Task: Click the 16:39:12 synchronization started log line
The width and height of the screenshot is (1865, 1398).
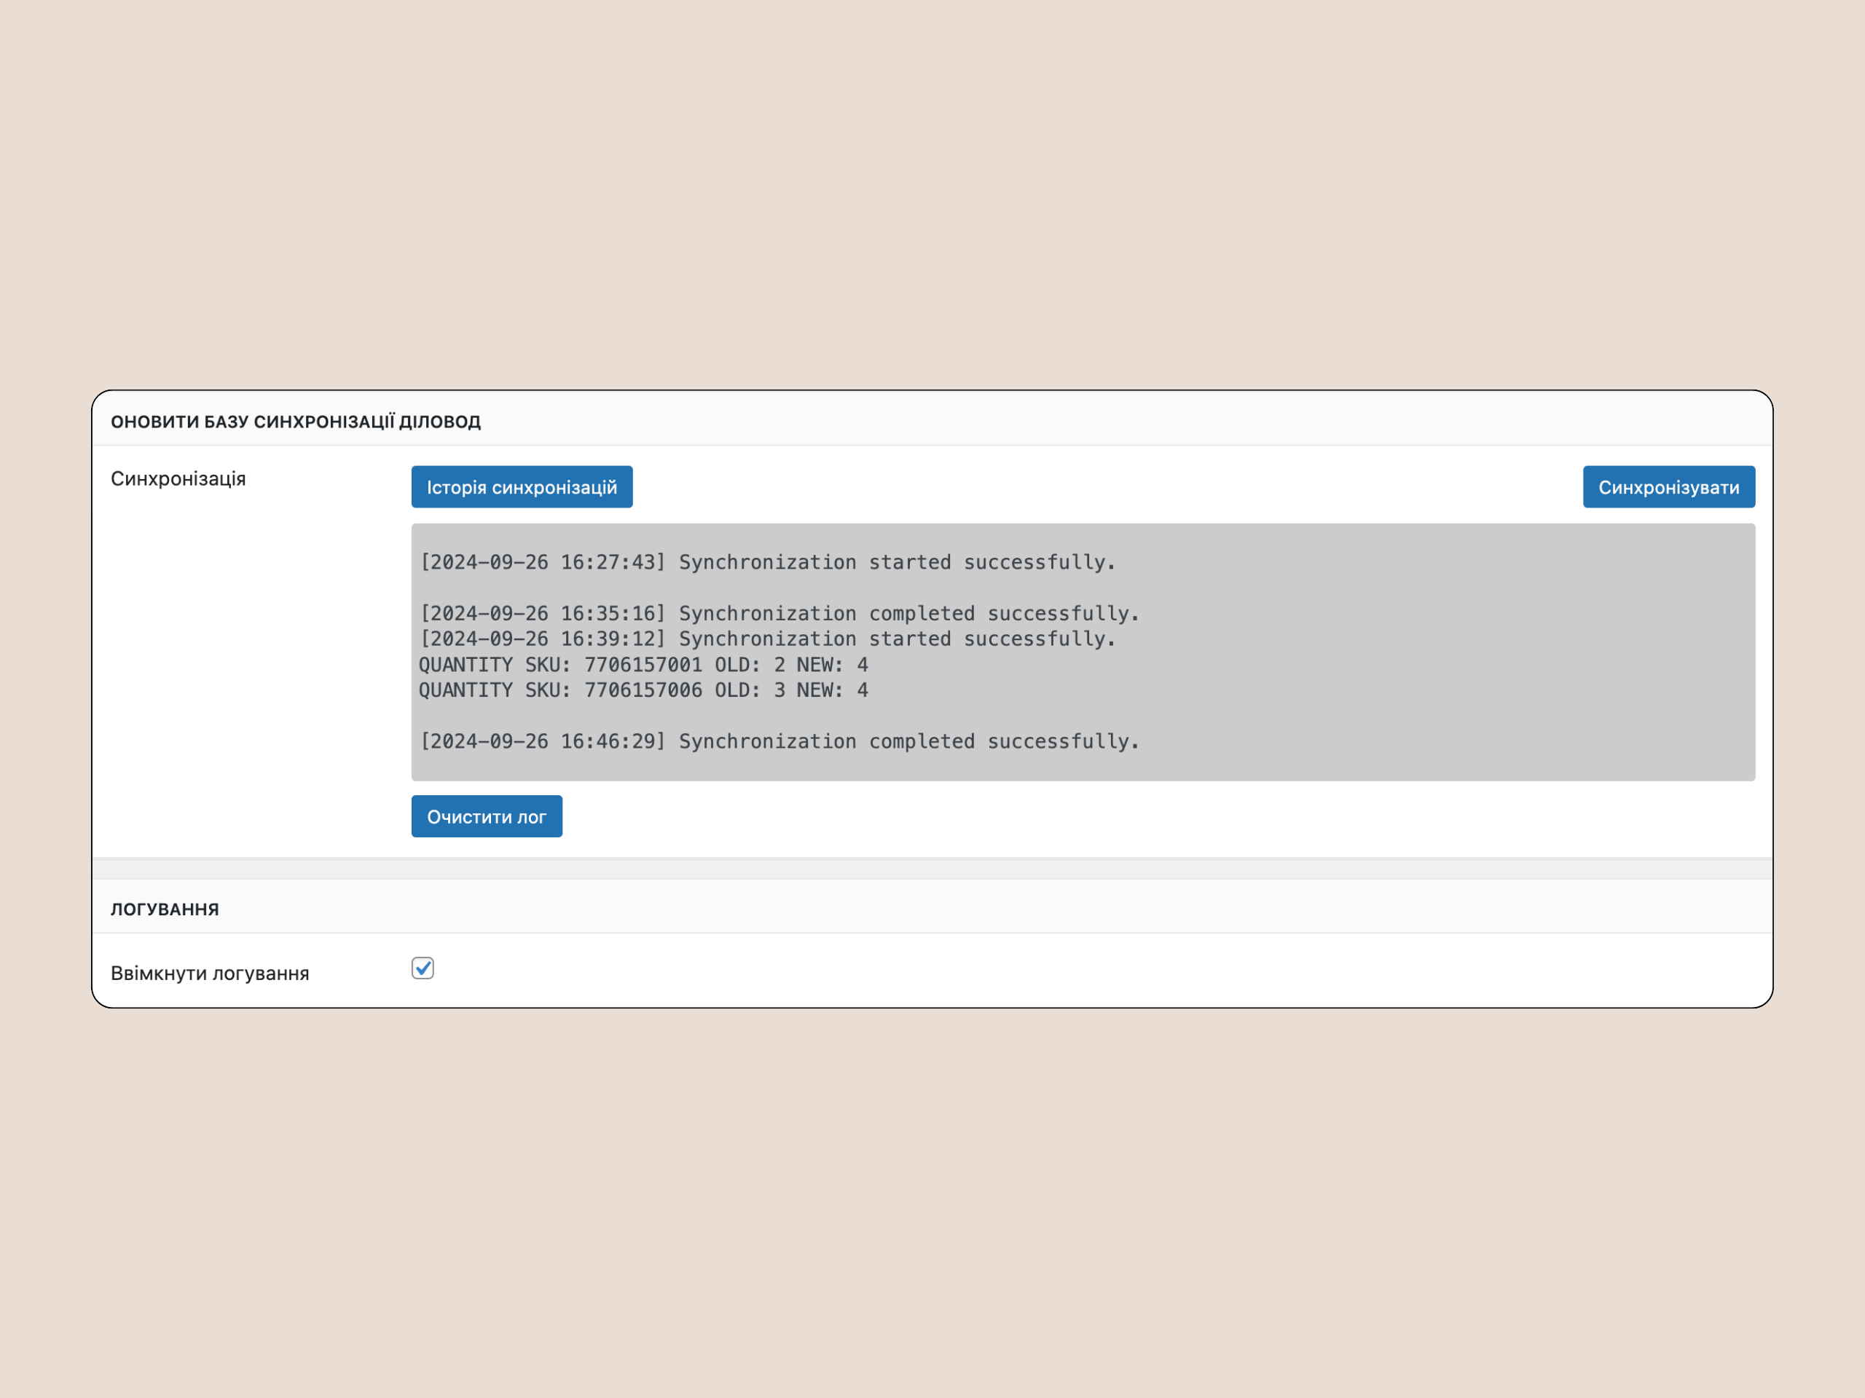Action: coord(767,639)
